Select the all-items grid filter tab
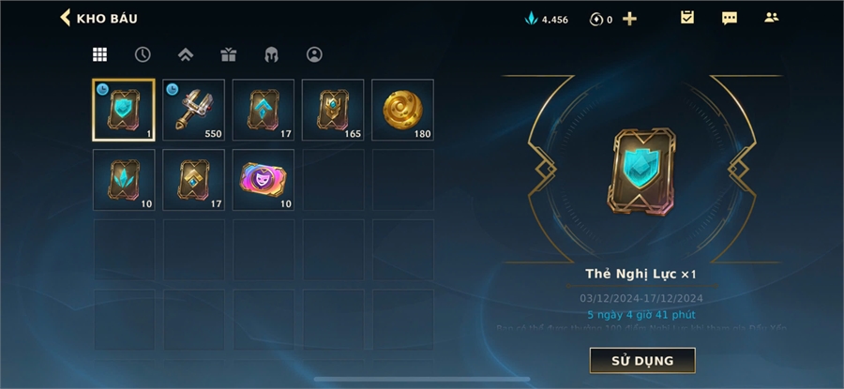The width and height of the screenshot is (844, 389). 99,54
